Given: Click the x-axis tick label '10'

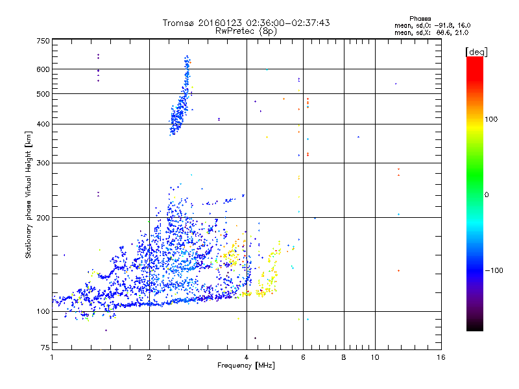Looking at the screenshot, I should tap(375, 357).
